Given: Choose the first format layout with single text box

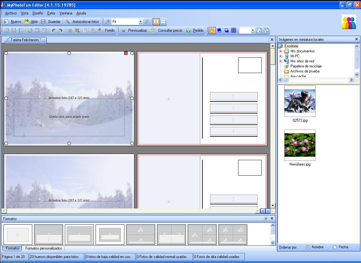Looking at the screenshot, I should pyautogui.click(x=18, y=235).
